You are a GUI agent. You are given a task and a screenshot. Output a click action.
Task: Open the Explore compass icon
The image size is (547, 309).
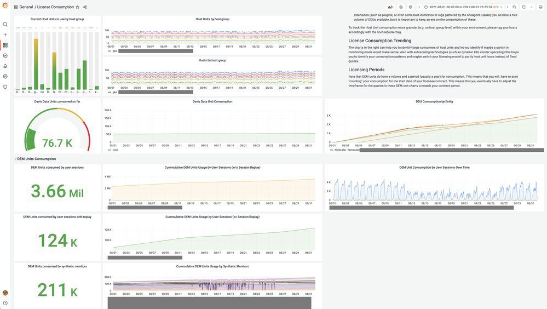(5, 56)
